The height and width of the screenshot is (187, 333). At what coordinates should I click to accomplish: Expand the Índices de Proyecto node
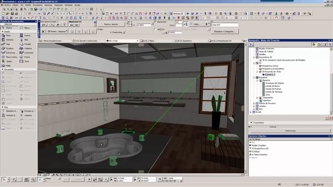[x=254, y=103]
